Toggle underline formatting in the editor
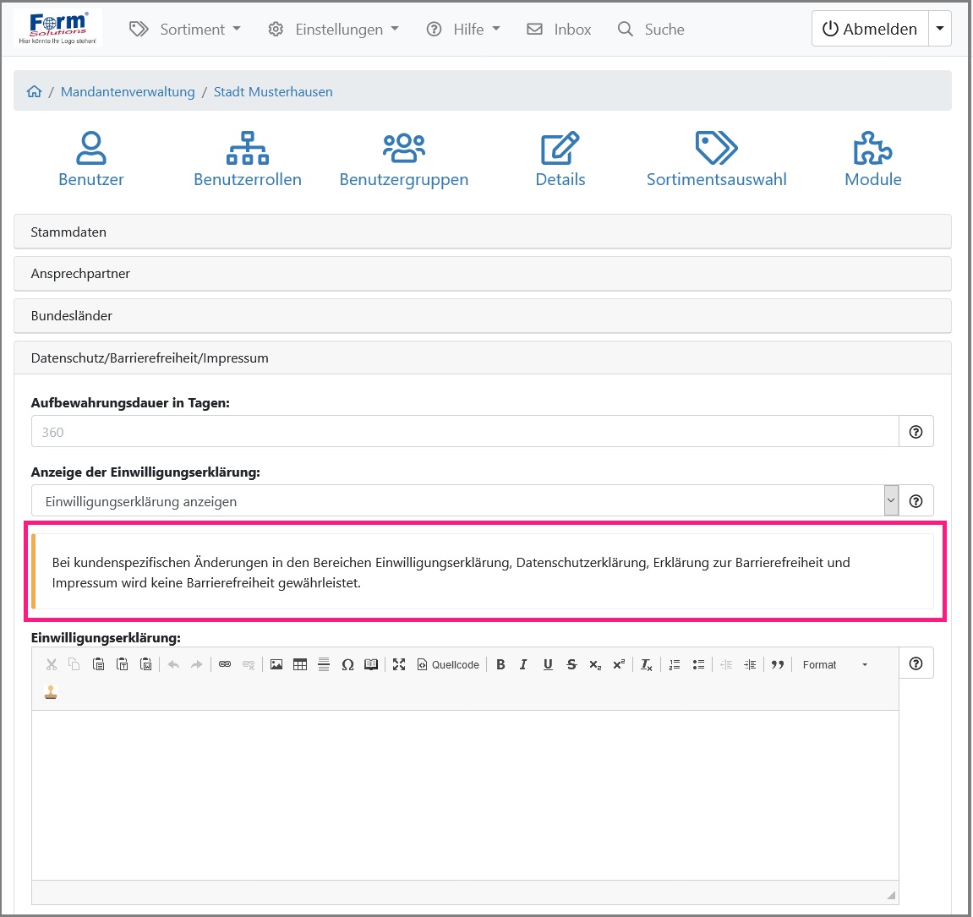This screenshot has height=917, width=973. 548,665
